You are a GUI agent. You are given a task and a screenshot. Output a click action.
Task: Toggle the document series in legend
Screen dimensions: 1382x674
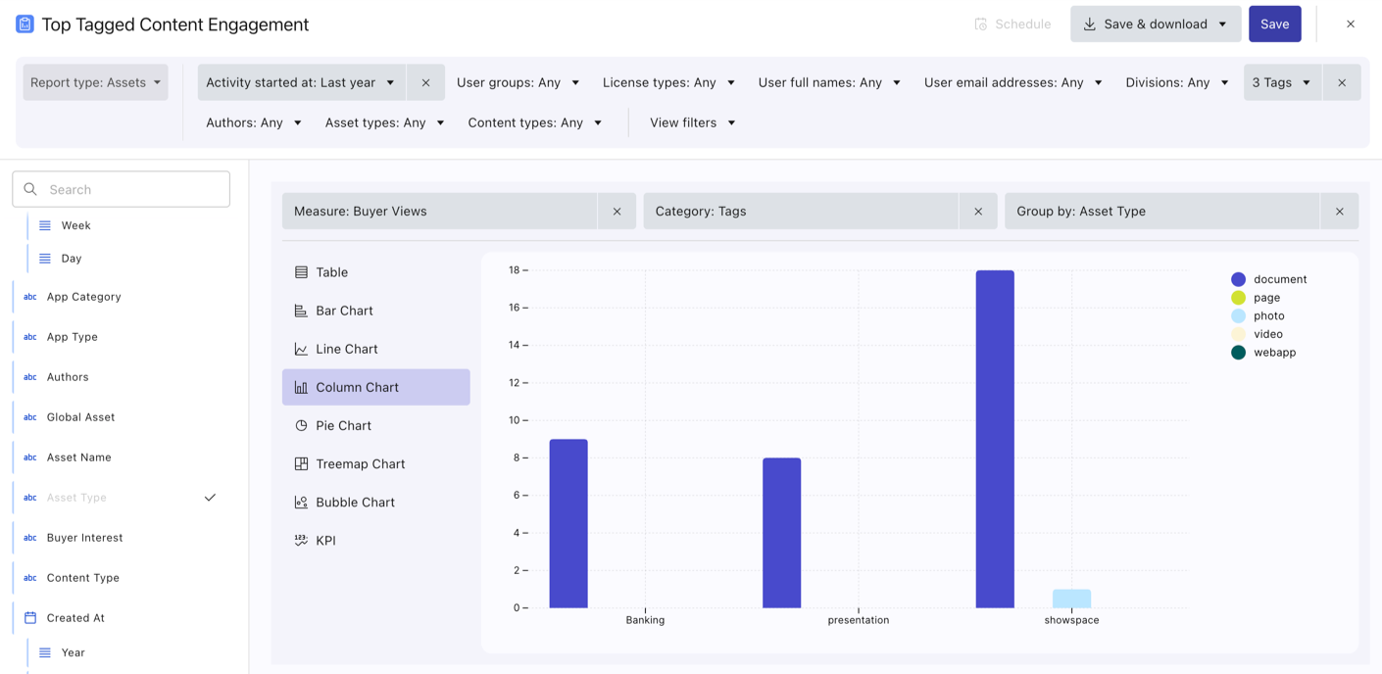coord(1279,279)
